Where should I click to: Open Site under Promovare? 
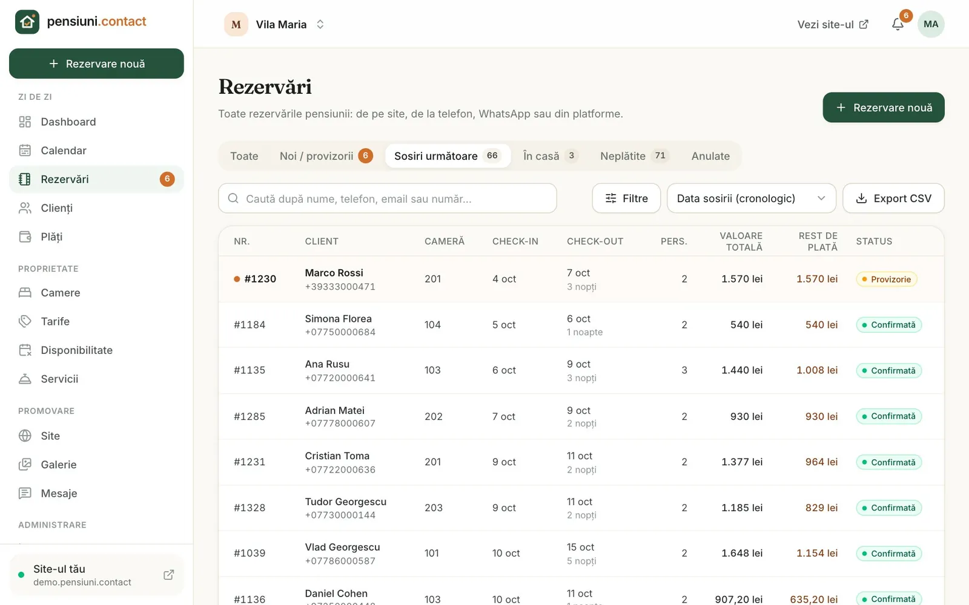(96, 436)
